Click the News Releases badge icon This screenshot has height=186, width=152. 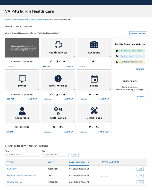click(x=58, y=79)
